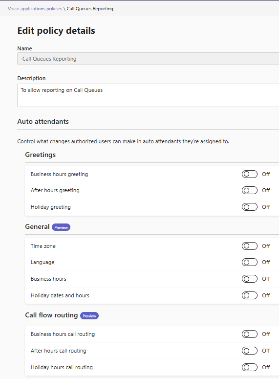
Task: Open the Voice applications policies breadcrumb link
Action: point(35,9)
